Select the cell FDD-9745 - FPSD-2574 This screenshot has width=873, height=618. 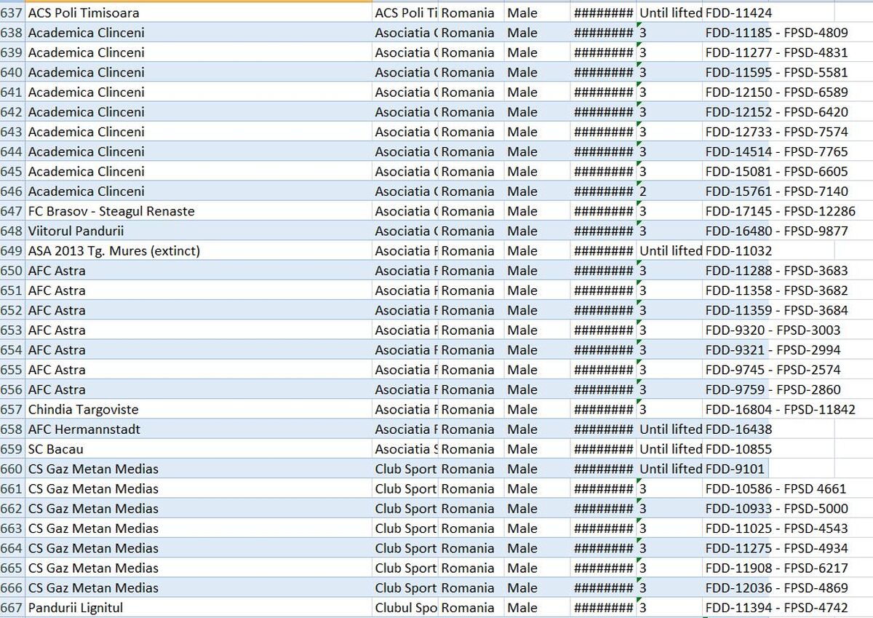click(x=773, y=370)
